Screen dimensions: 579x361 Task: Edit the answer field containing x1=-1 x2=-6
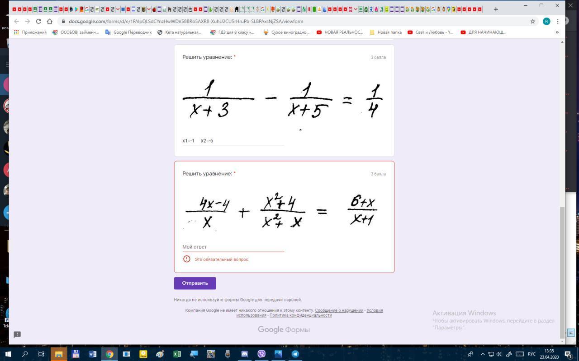233,140
